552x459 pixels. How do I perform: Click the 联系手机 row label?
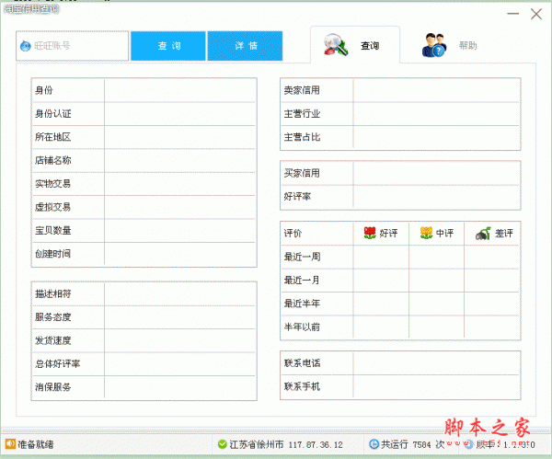(x=302, y=386)
